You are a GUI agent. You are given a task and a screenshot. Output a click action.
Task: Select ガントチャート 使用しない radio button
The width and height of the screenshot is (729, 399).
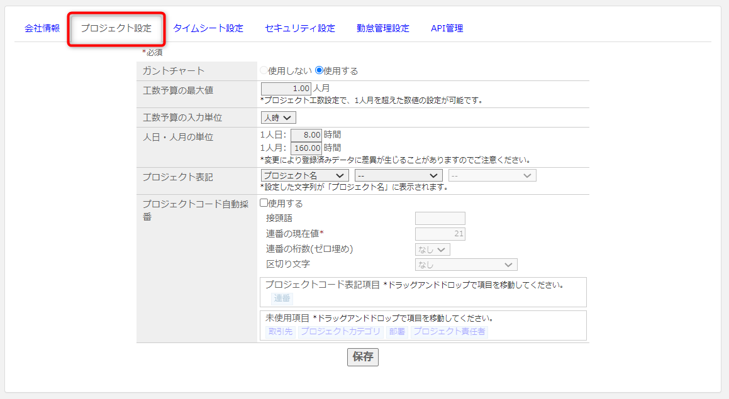[264, 70]
